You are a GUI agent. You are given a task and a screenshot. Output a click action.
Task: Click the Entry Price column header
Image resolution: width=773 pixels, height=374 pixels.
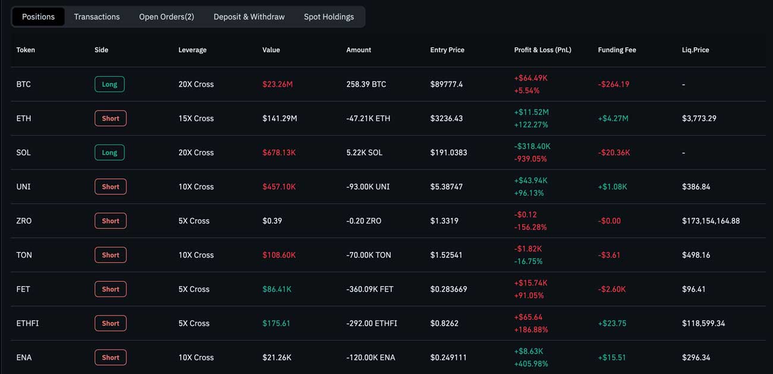point(447,49)
